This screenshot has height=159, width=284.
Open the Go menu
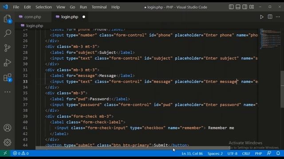[72, 7]
